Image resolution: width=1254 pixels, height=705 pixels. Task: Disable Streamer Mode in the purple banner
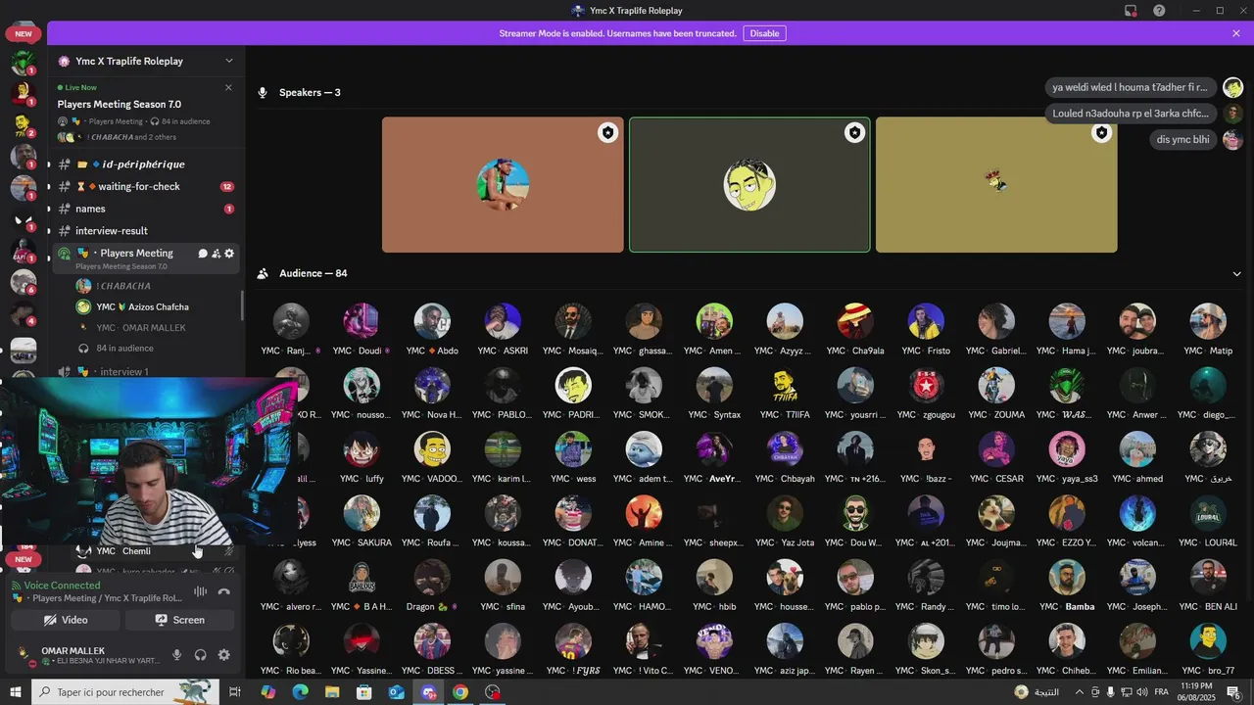[x=764, y=33]
